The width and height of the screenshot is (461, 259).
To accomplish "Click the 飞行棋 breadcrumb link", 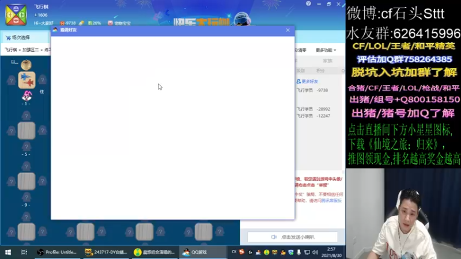I will point(10,50).
